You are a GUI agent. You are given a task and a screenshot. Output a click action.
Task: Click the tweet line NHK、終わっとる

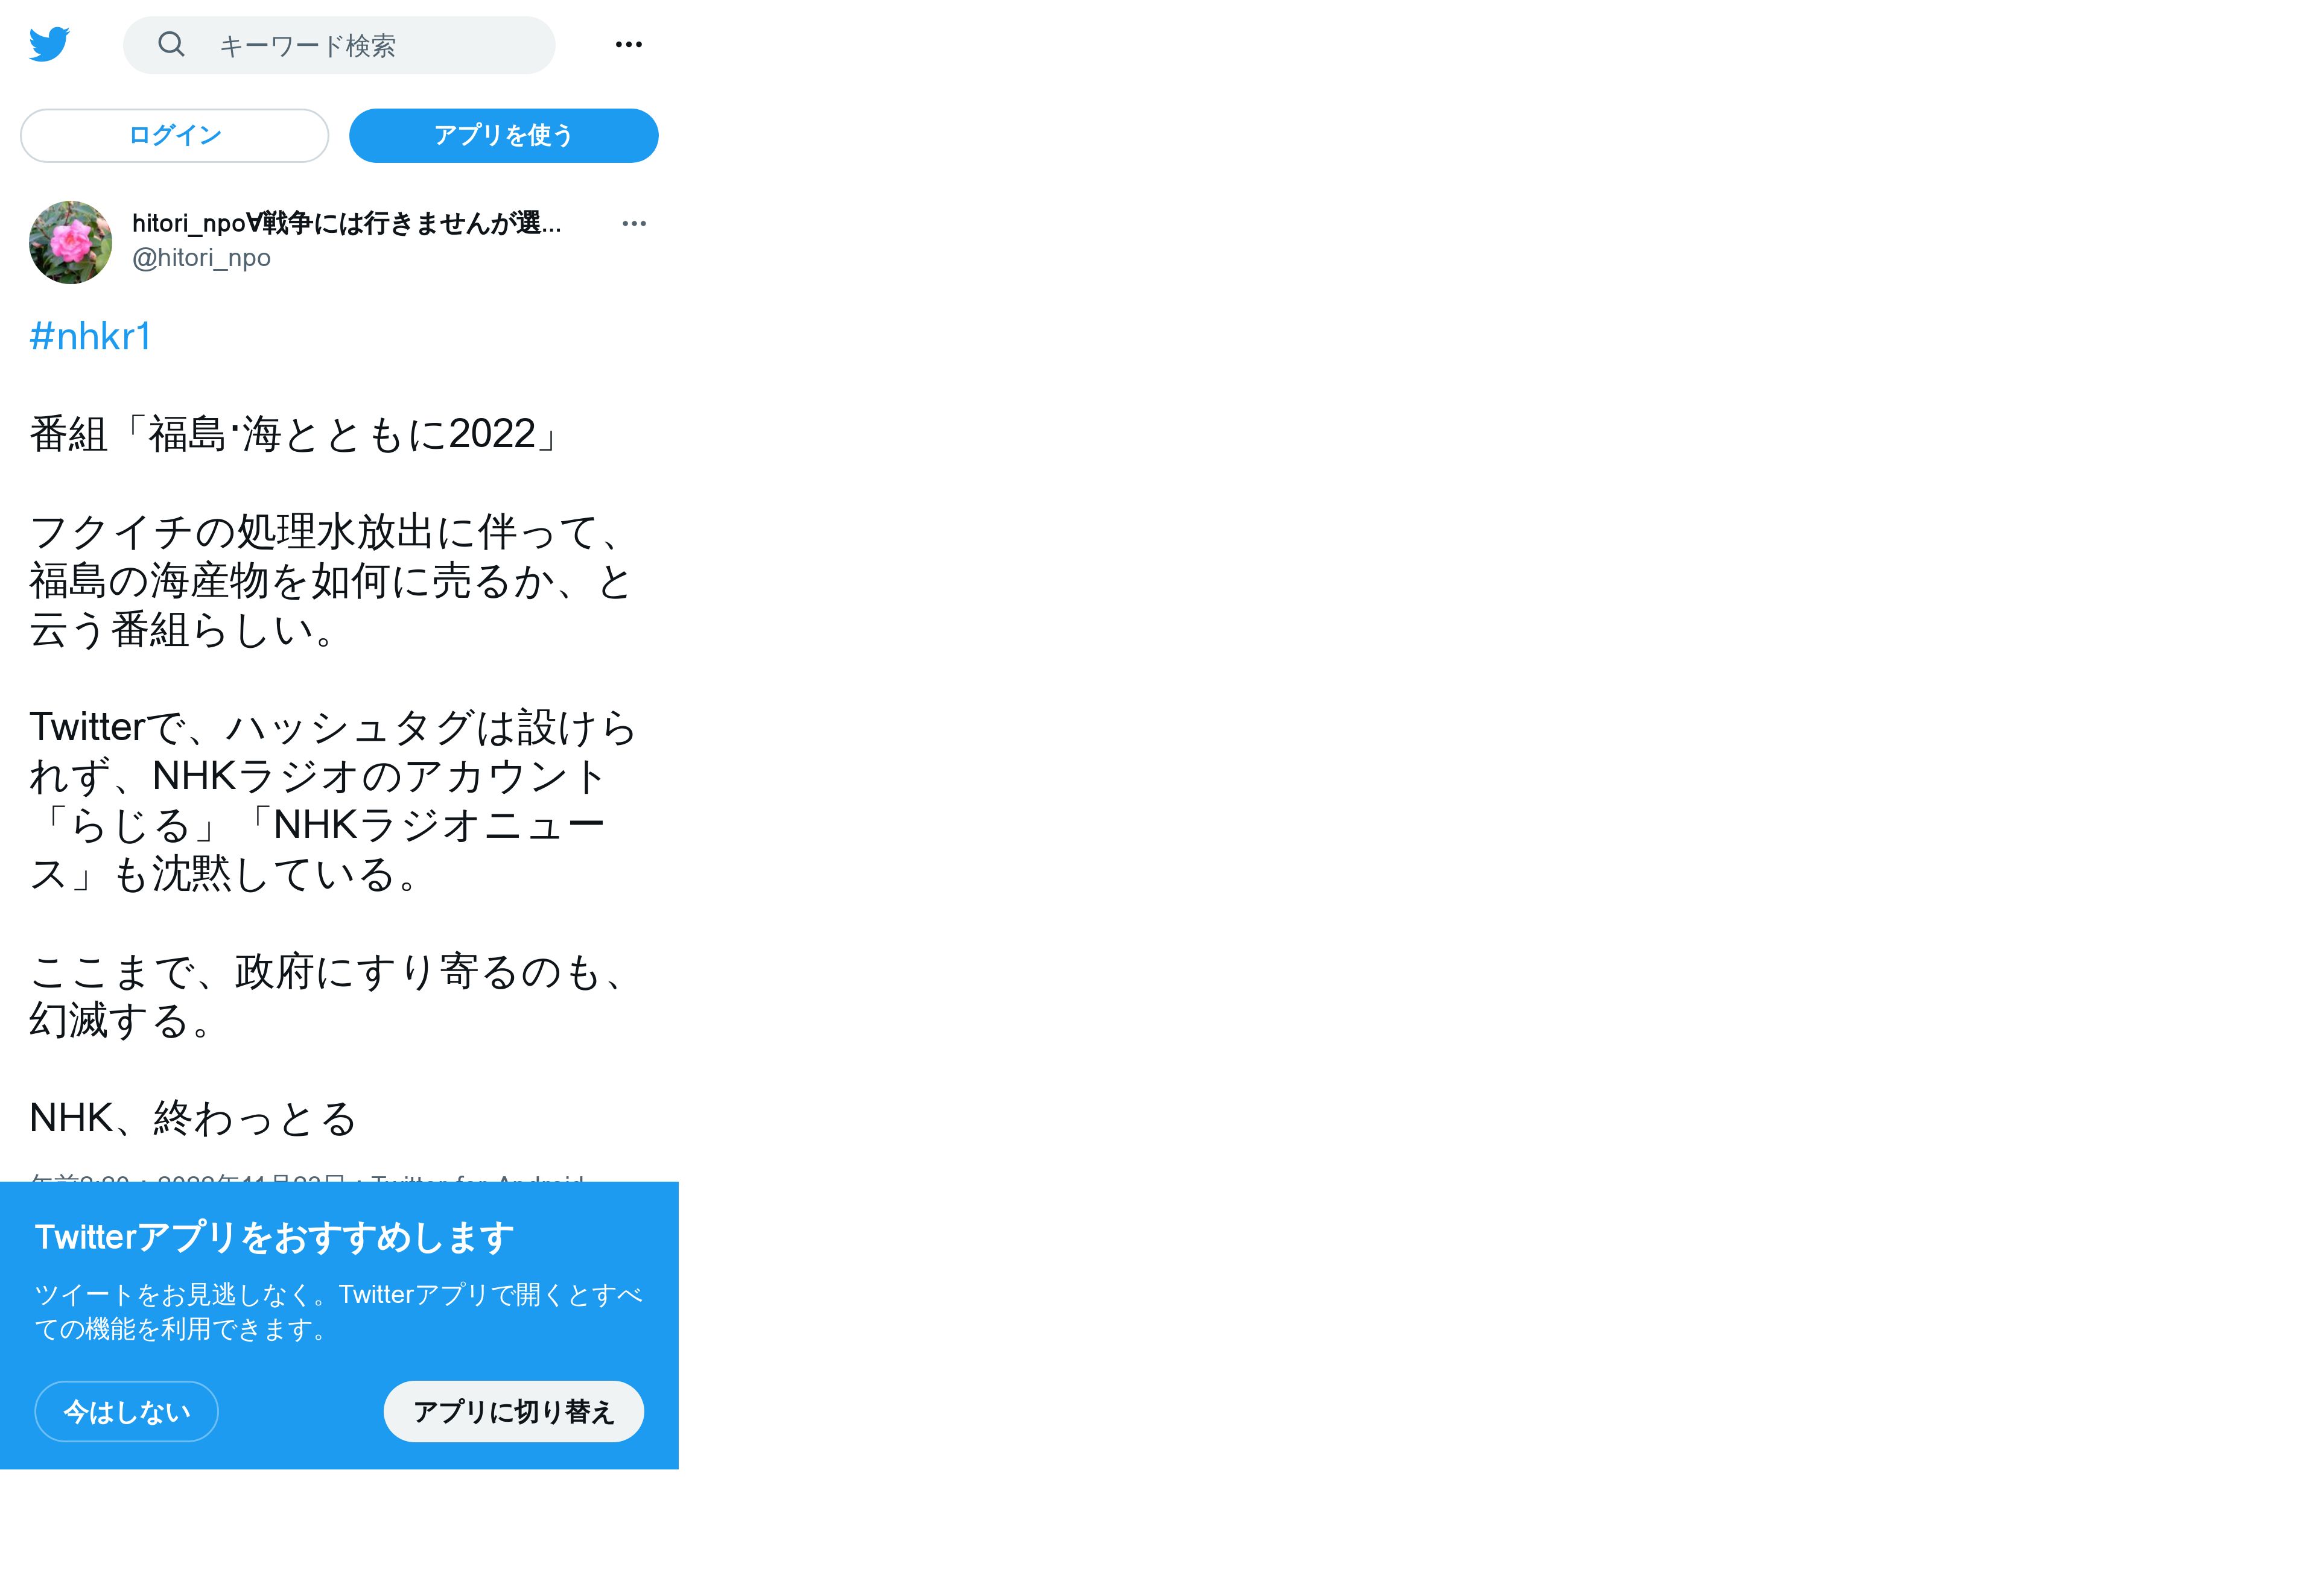(193, 1118)
